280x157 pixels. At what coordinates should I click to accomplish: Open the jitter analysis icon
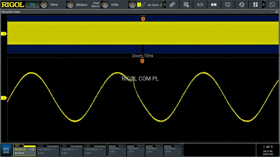point(214,4)
